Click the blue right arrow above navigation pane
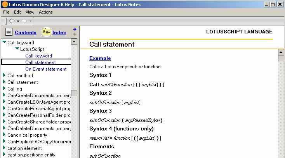Viewport: 285px width, 158px height. coord(75,29)
